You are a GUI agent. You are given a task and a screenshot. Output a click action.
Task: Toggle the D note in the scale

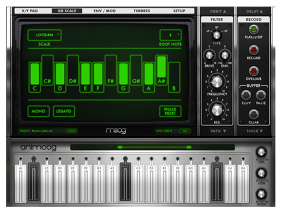tap(60, 77)
